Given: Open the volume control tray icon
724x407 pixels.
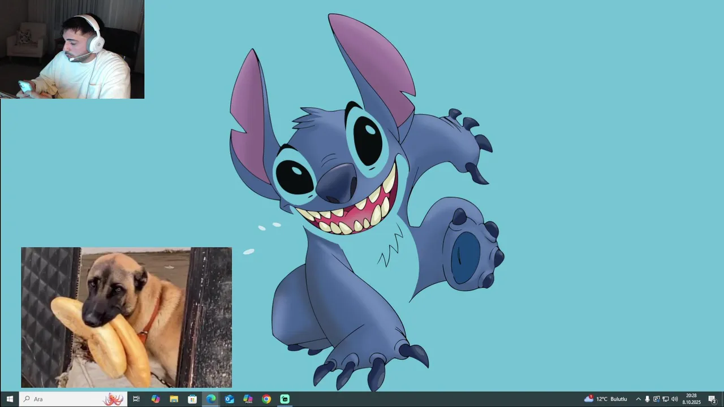Looking at the screenshot, I should click(675, 399).
